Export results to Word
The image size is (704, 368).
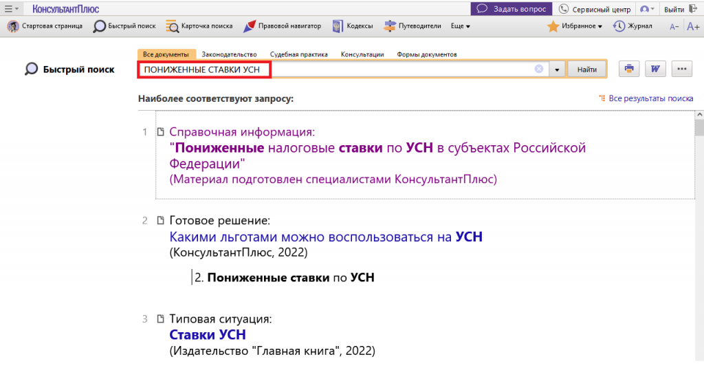click(x=655, y=69)
